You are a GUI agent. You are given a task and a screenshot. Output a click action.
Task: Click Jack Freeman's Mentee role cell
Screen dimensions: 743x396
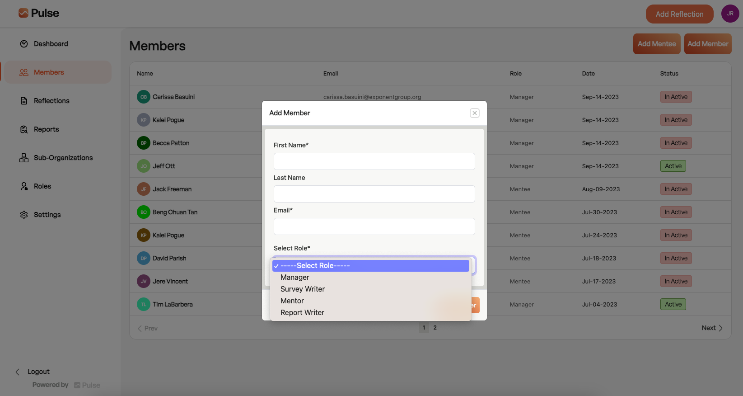click(x=520, y=189)
